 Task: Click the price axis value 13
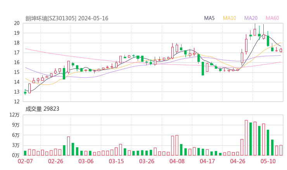click(17, 92)
